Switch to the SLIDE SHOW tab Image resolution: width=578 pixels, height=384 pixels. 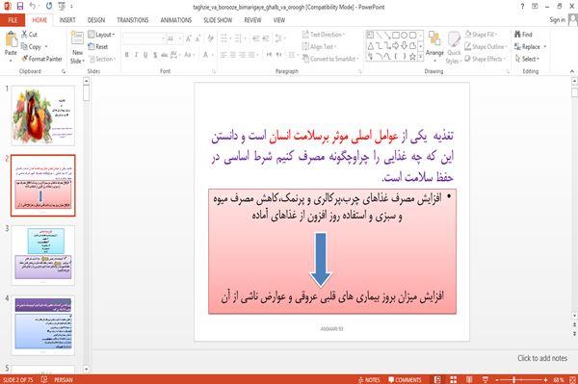coord(218,20)
